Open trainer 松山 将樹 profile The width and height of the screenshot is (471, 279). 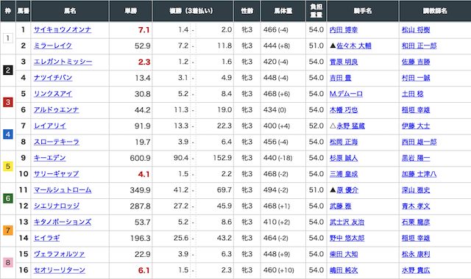416,29
